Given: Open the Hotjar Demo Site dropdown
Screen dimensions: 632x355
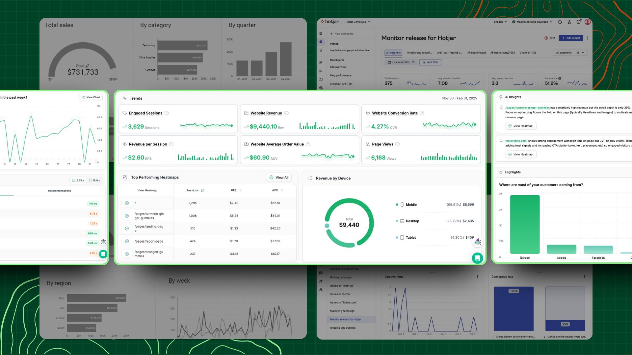Looking at the screenshot, I should click(x=356, y=22).
